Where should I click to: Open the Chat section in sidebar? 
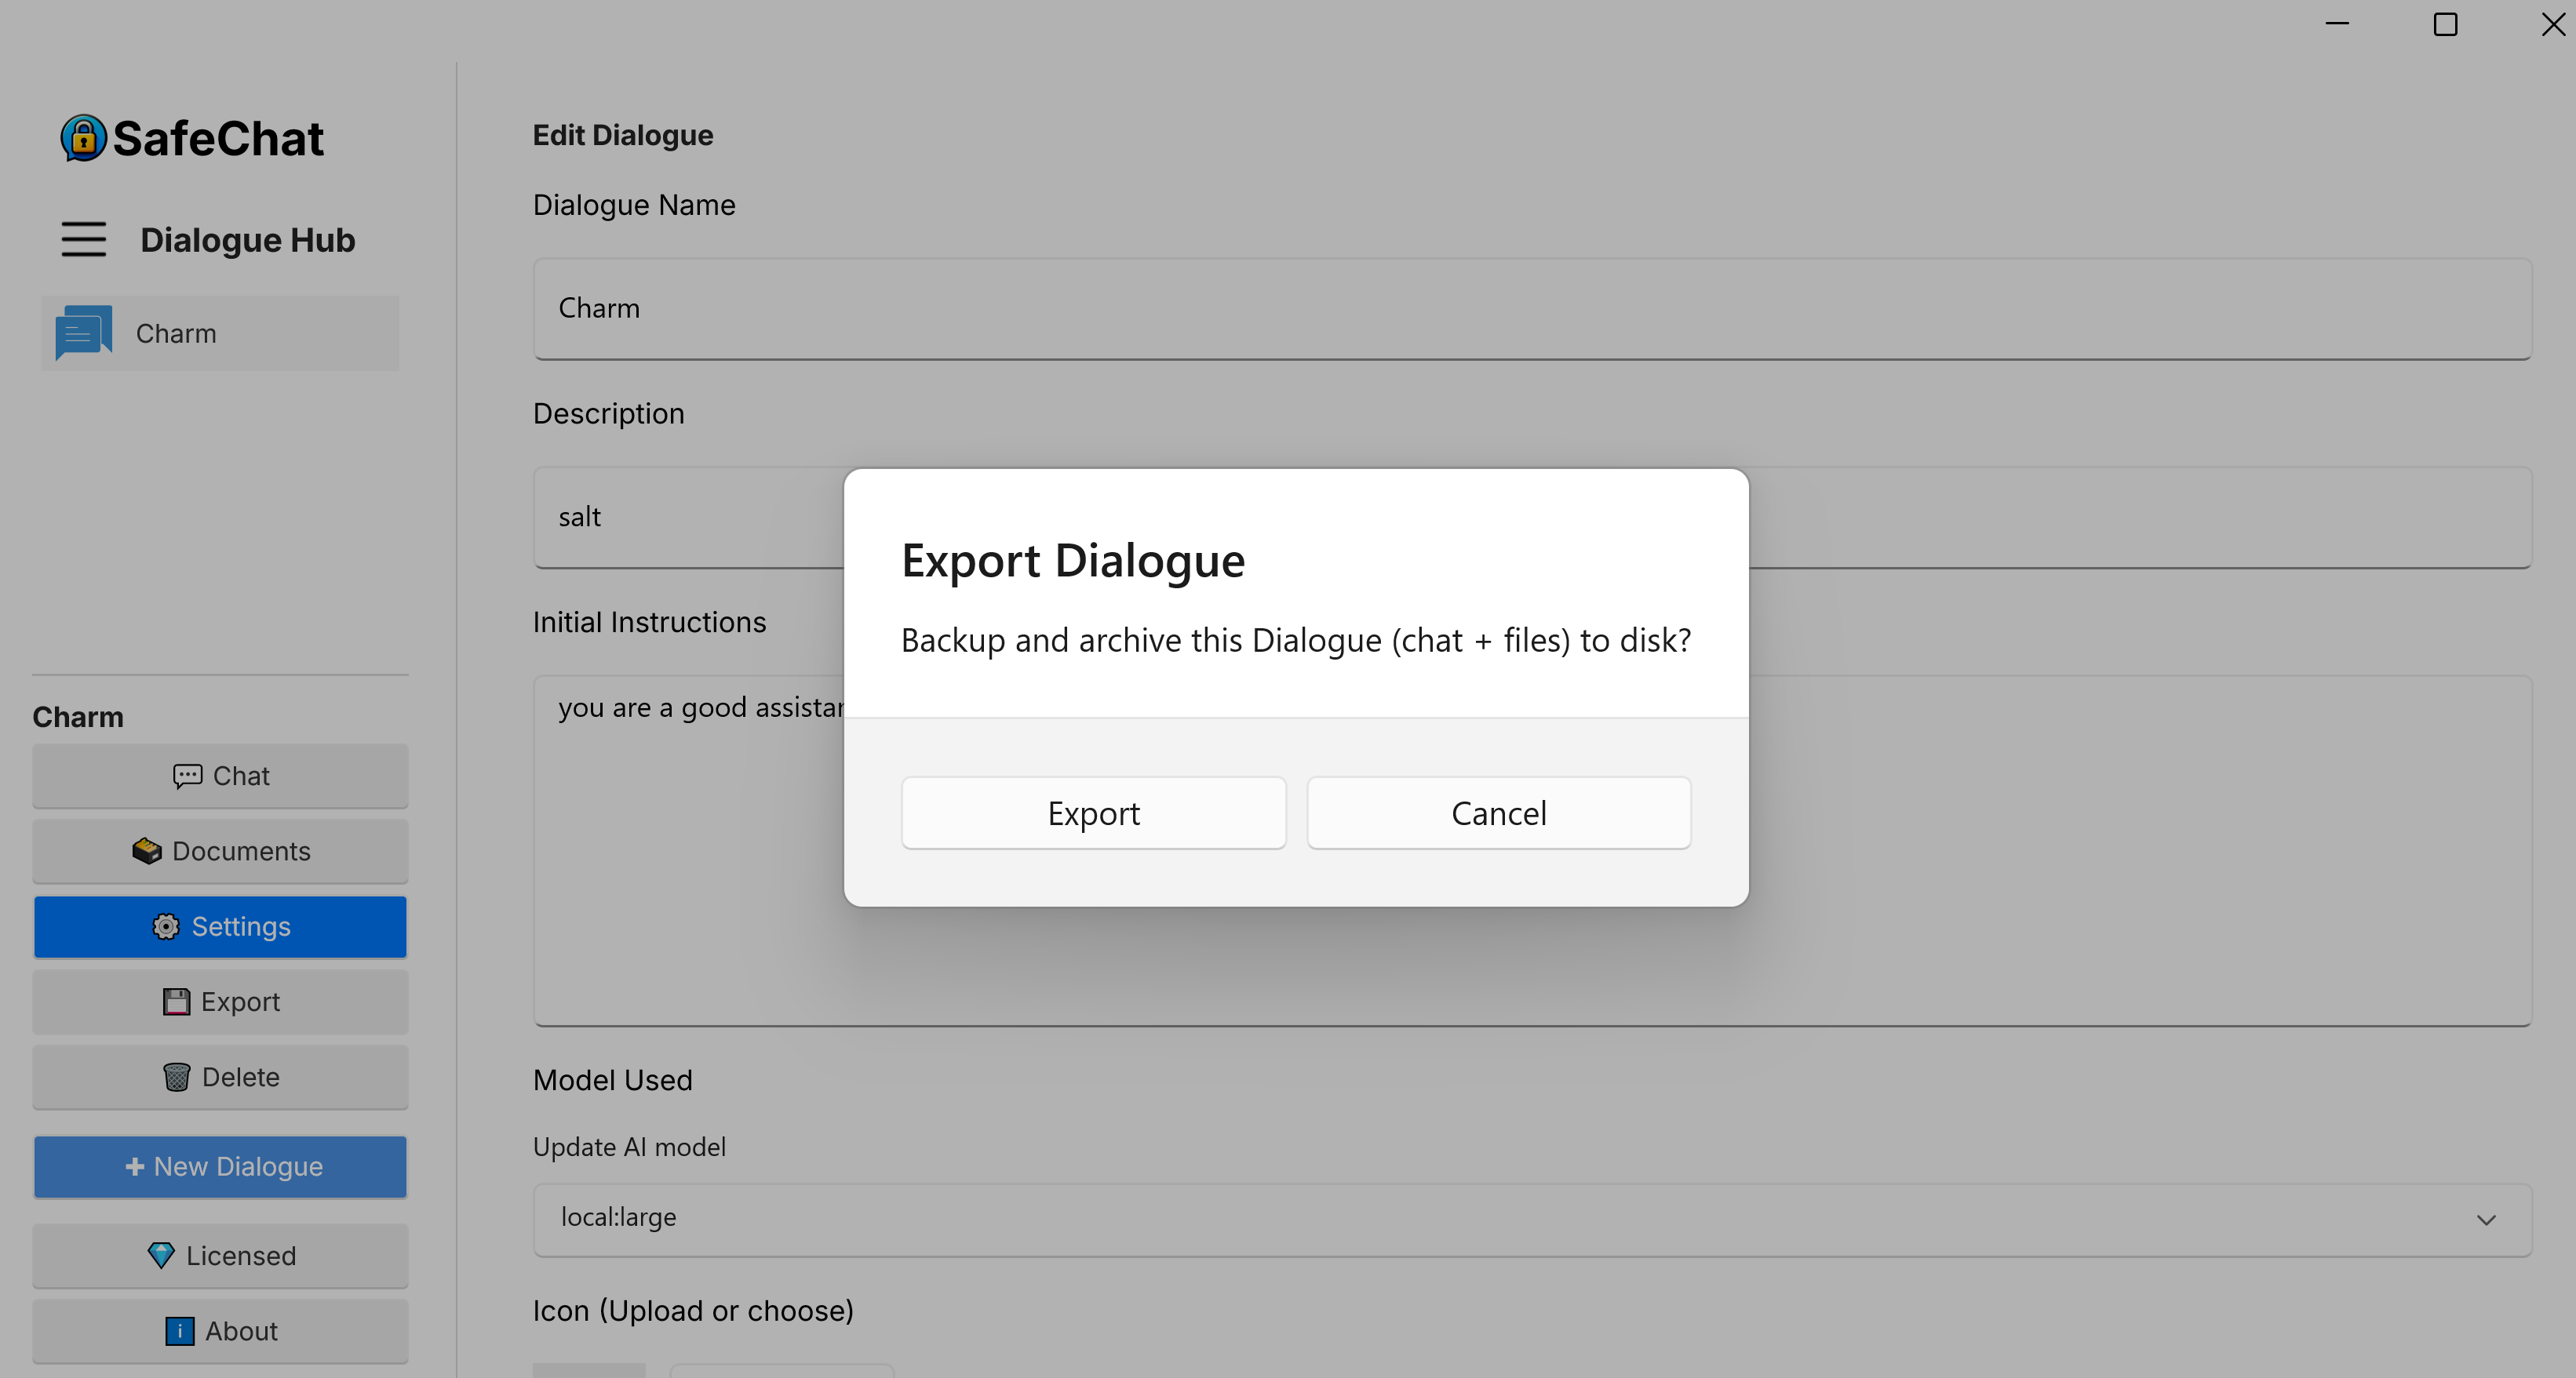click(220, 776)
